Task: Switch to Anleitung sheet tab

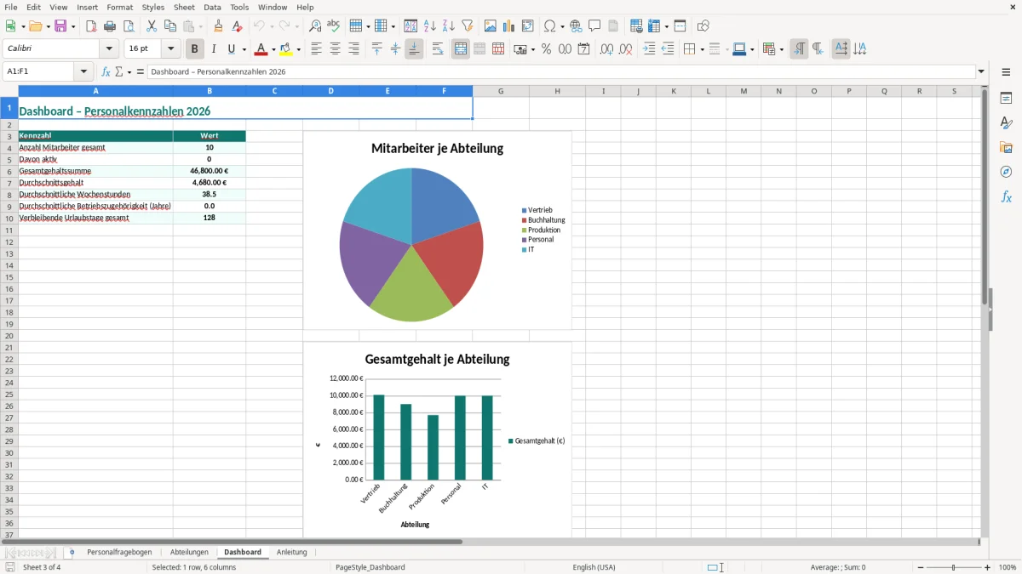Action: (x=292, y=552)
